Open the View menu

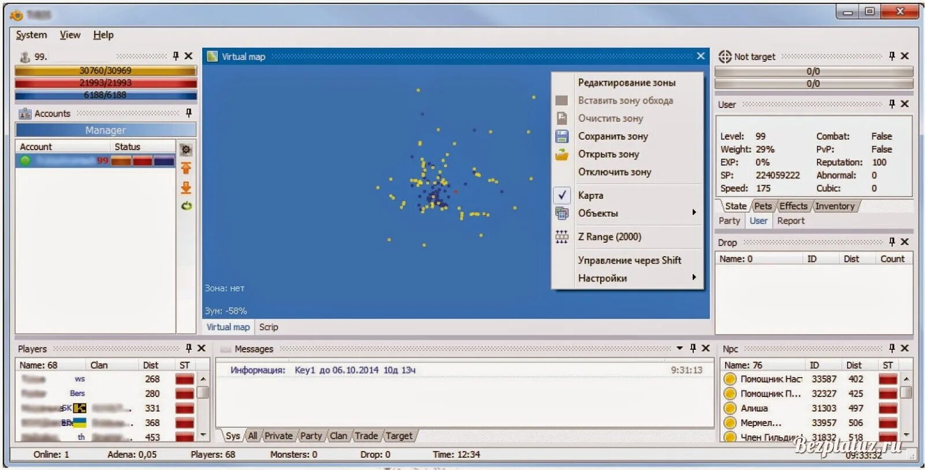point(70,35)
